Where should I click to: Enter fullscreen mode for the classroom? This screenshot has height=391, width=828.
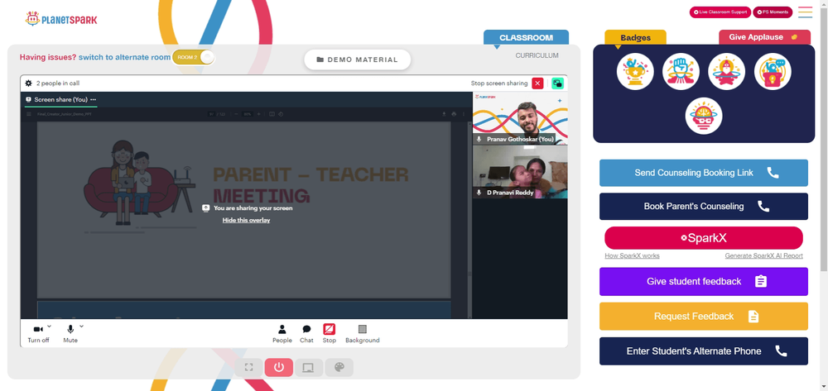[248, 367]
